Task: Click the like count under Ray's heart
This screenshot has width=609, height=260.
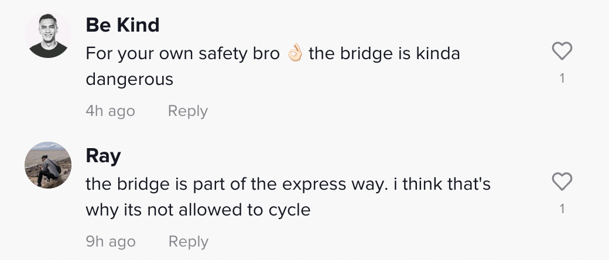Action: click(x=562, y=208)
